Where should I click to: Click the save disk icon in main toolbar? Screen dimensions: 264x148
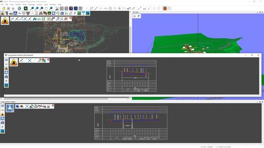tap(8, 8)
